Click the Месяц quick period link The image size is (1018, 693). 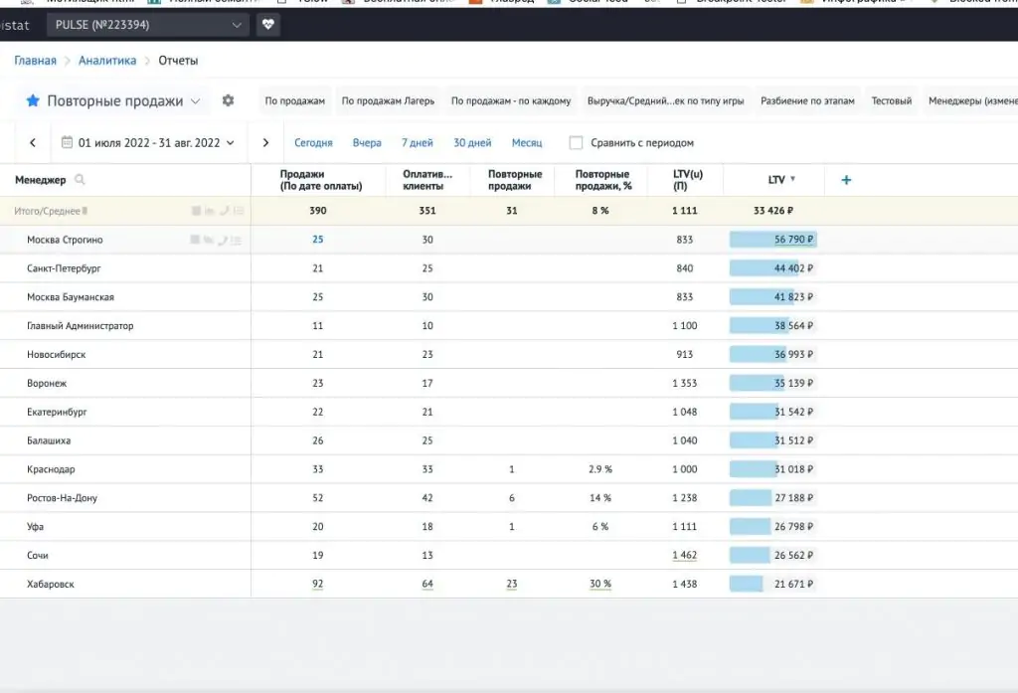click(x=527, y=143)
